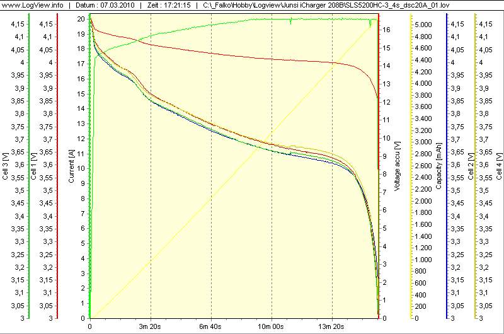The image size is (504, 334).
Task: Click the '3,7' tick on Cell 1 axis
Action: pyautogui.click(x=48, y=139)
